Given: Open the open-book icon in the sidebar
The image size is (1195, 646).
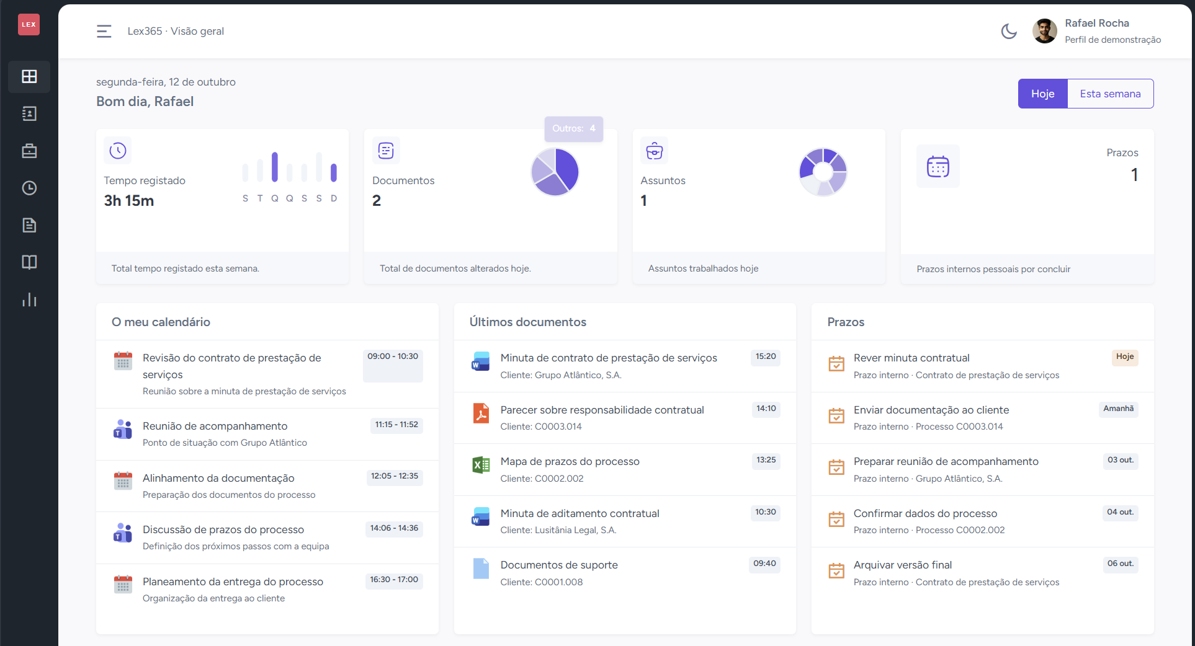Looking at the screenshot, I should coord(29,262).
